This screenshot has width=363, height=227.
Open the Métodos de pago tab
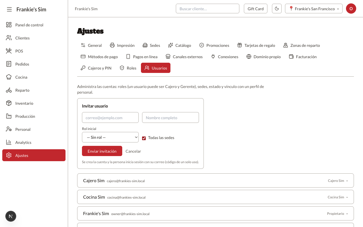pyautogui.click(x=99, y=56)
